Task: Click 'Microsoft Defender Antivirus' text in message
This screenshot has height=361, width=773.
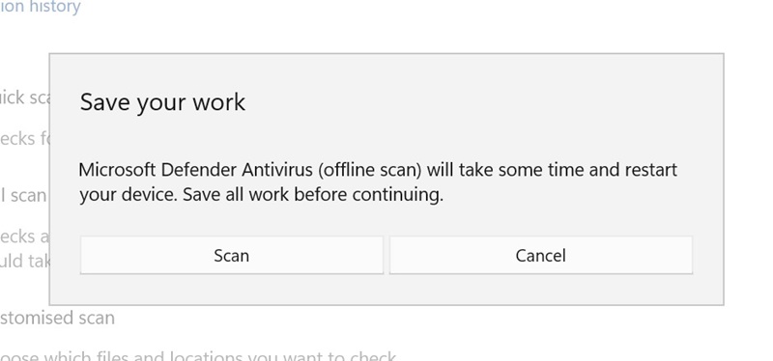Action: coord(196,170)
